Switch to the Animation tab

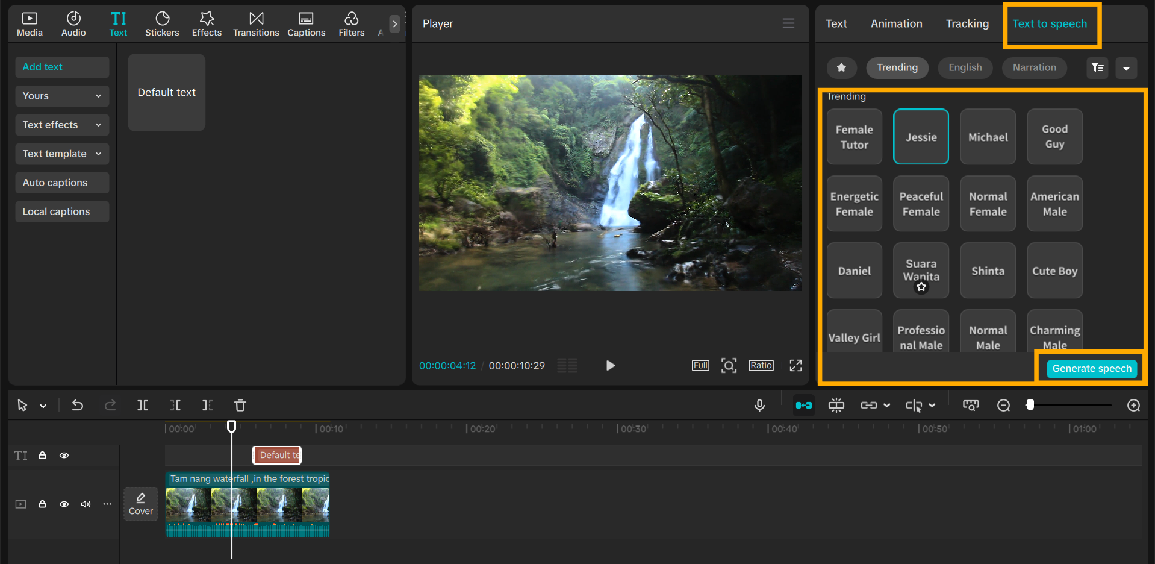tap(896, 23)
